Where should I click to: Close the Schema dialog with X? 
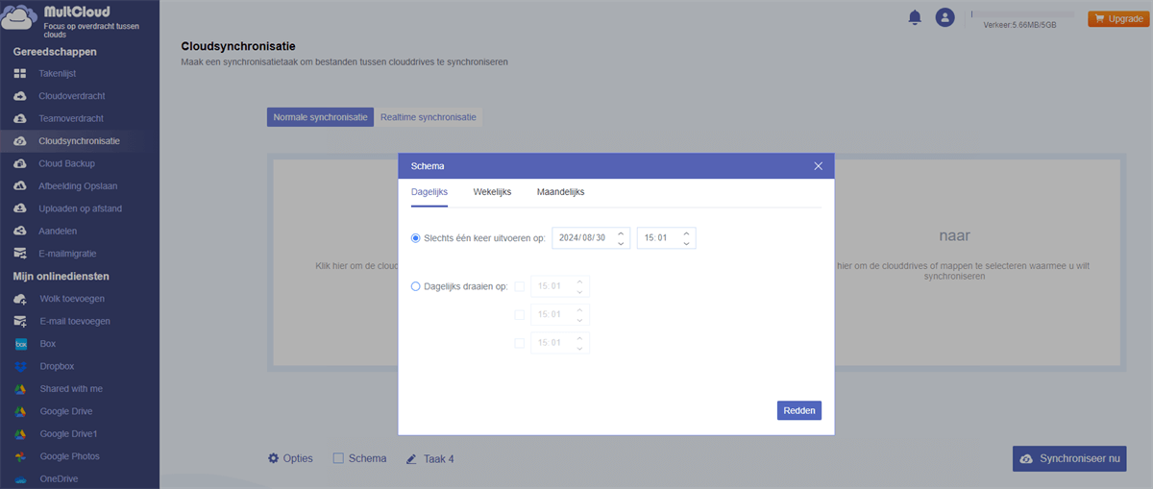[819, 166]
